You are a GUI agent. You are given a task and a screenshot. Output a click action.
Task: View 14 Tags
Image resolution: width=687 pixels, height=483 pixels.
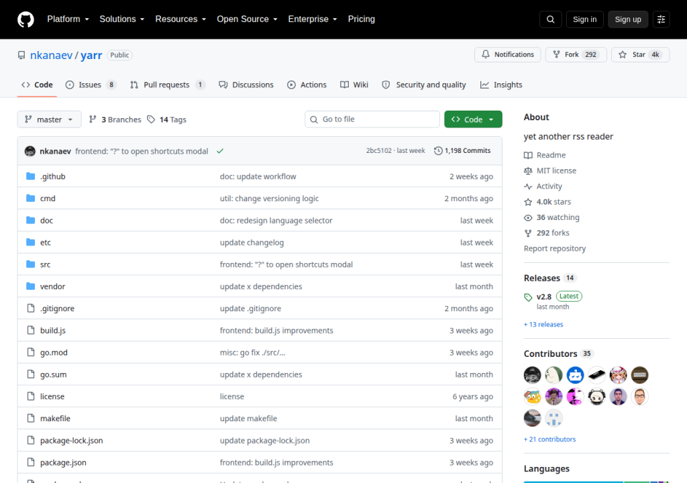click(166, 119)
